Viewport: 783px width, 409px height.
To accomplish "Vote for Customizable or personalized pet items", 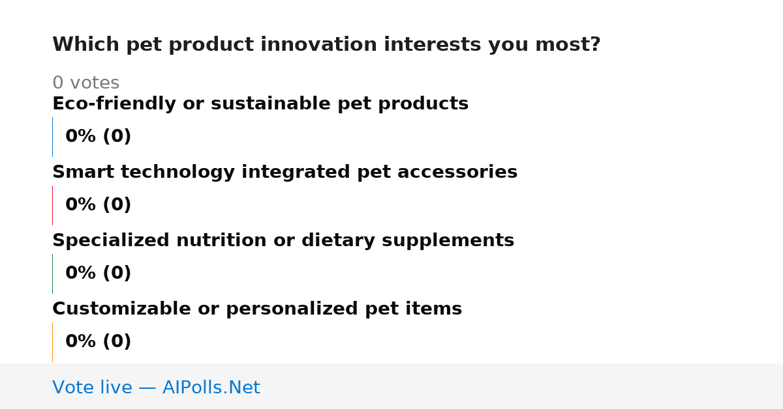I will 257,309.
